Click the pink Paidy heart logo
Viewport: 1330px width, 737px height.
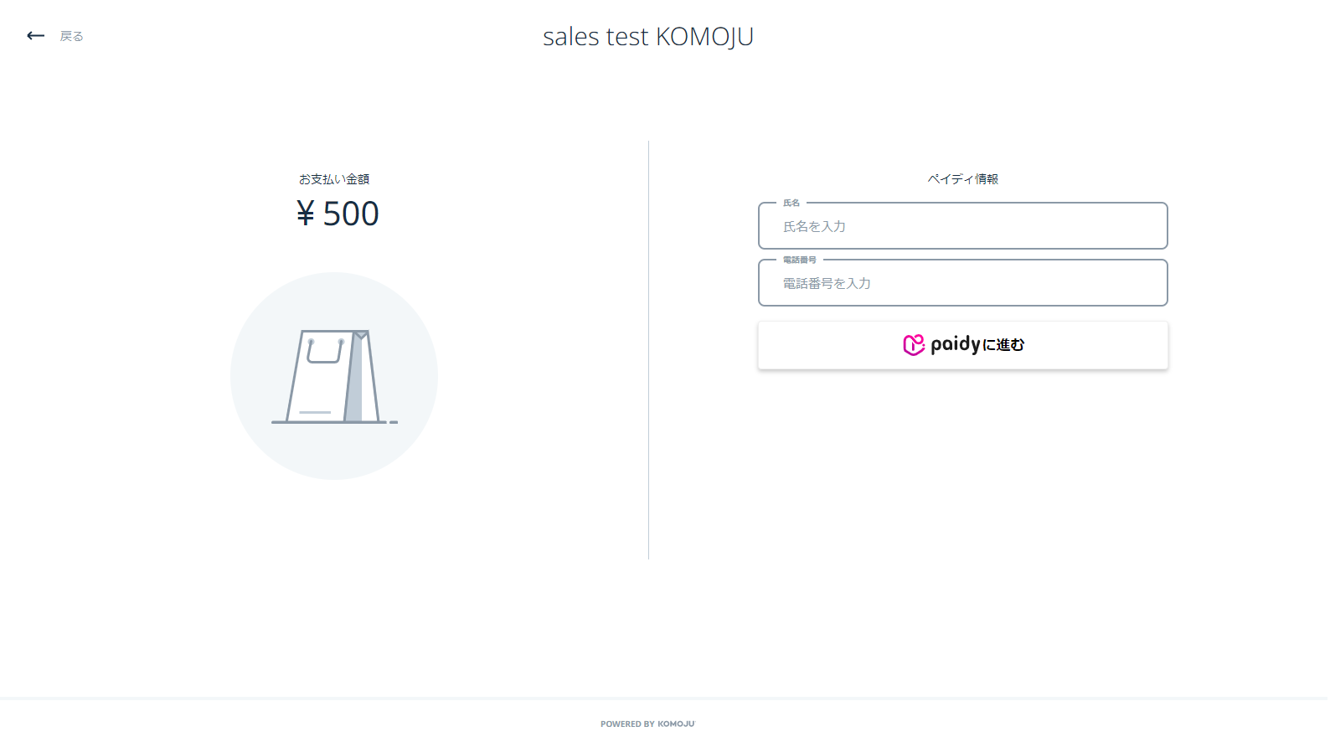pyautogui.click(x=913, y=345)
